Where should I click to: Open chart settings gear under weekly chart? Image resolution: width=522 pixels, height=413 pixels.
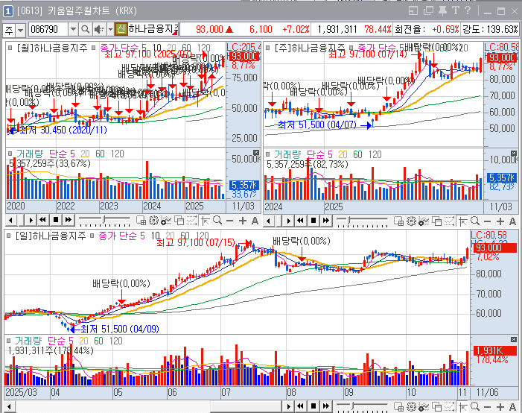412,221
